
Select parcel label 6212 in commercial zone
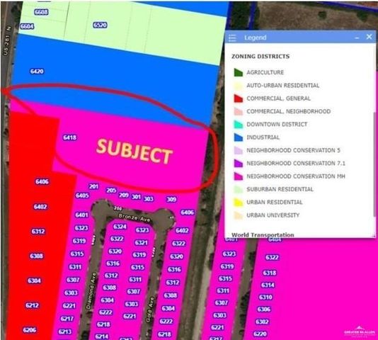tap(32, 305)
